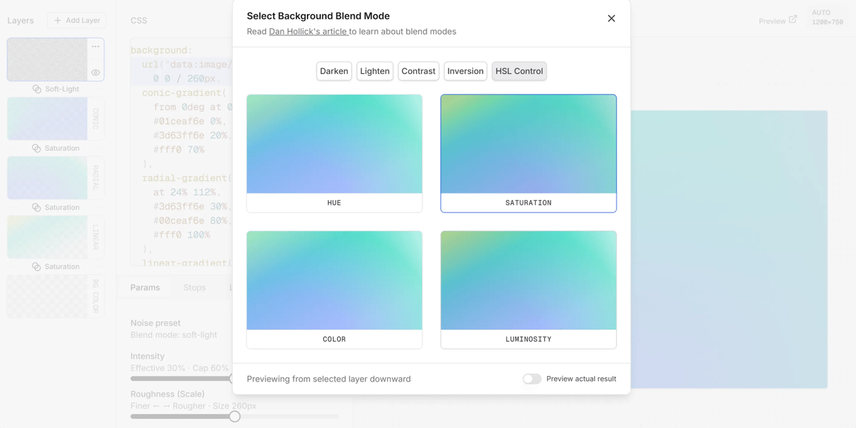Show the Darken blend mode category
This screenshot has height=428, width=856.
[x=334, y=71]
